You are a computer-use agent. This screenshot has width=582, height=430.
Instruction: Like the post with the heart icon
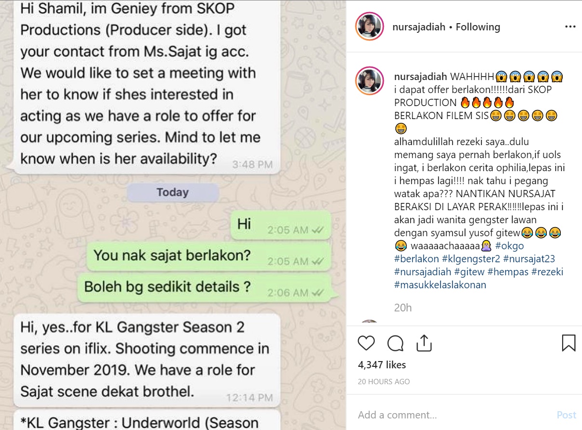366,343
